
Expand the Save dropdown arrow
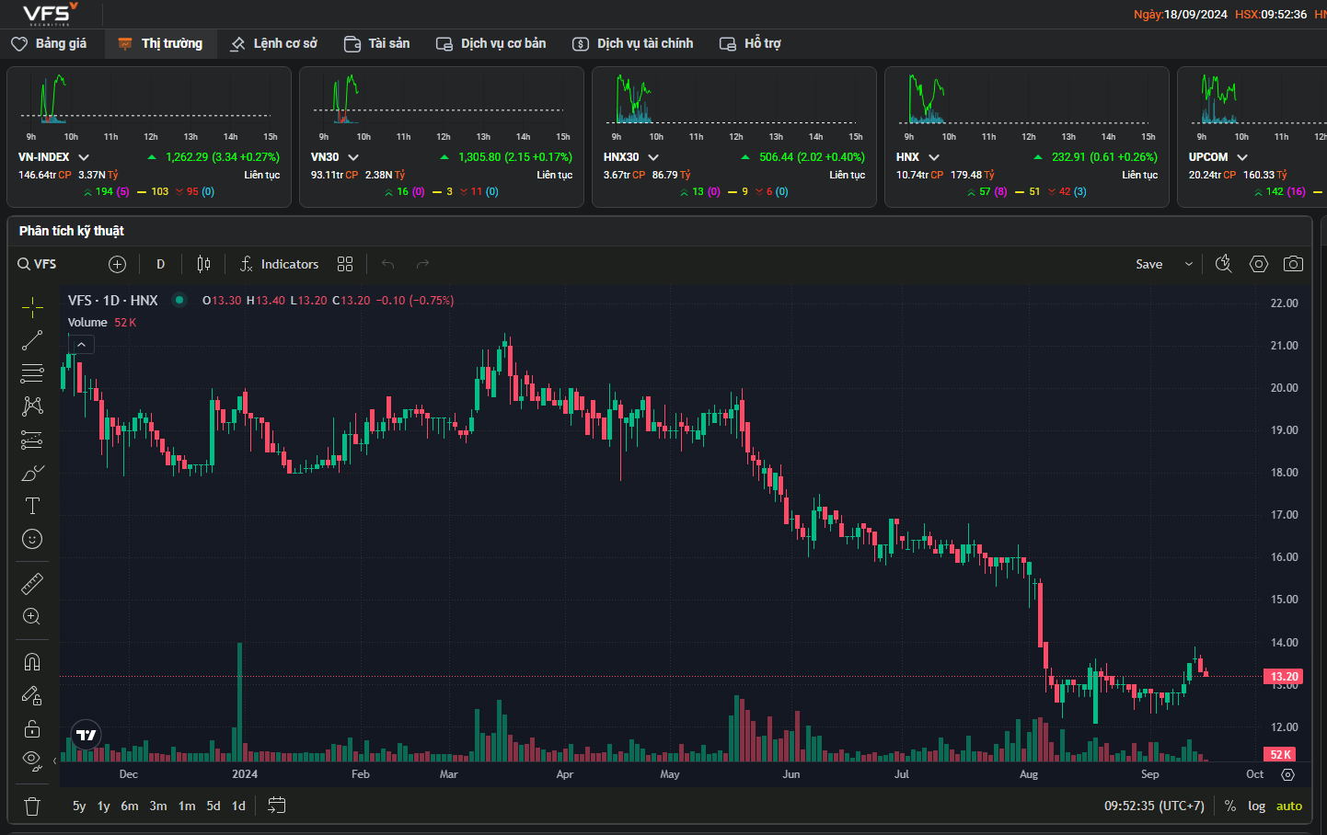[1188, 264]
